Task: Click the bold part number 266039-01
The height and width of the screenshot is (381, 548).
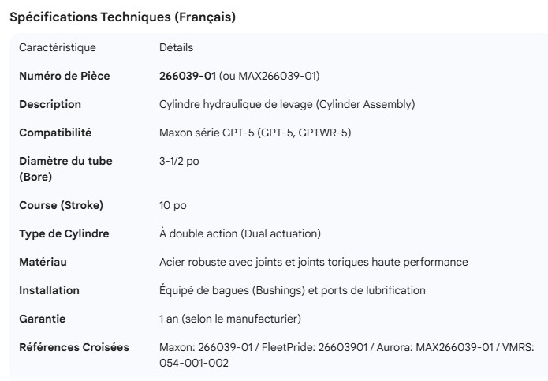Action: 188,76
